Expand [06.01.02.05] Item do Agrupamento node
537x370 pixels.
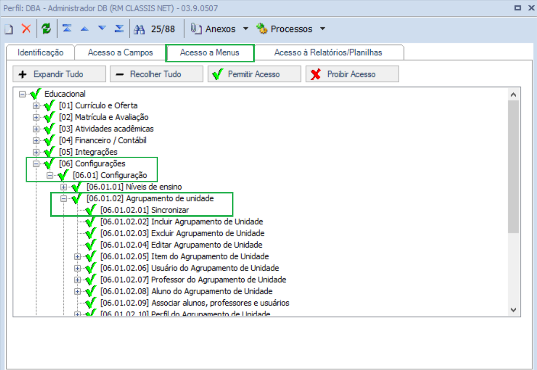coord(77,256)
